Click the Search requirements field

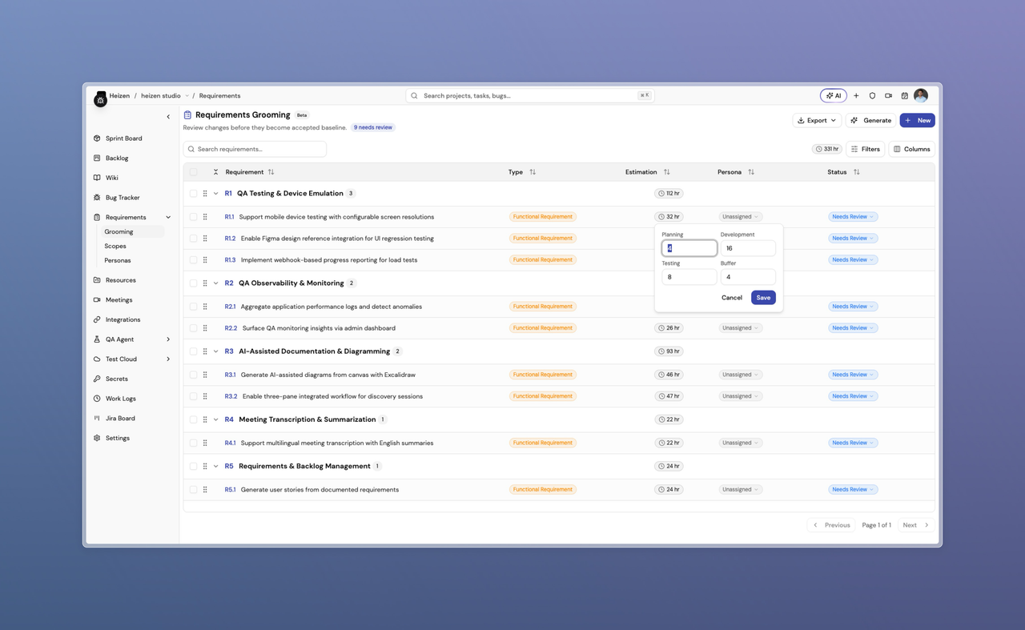[x=255, y=149]
